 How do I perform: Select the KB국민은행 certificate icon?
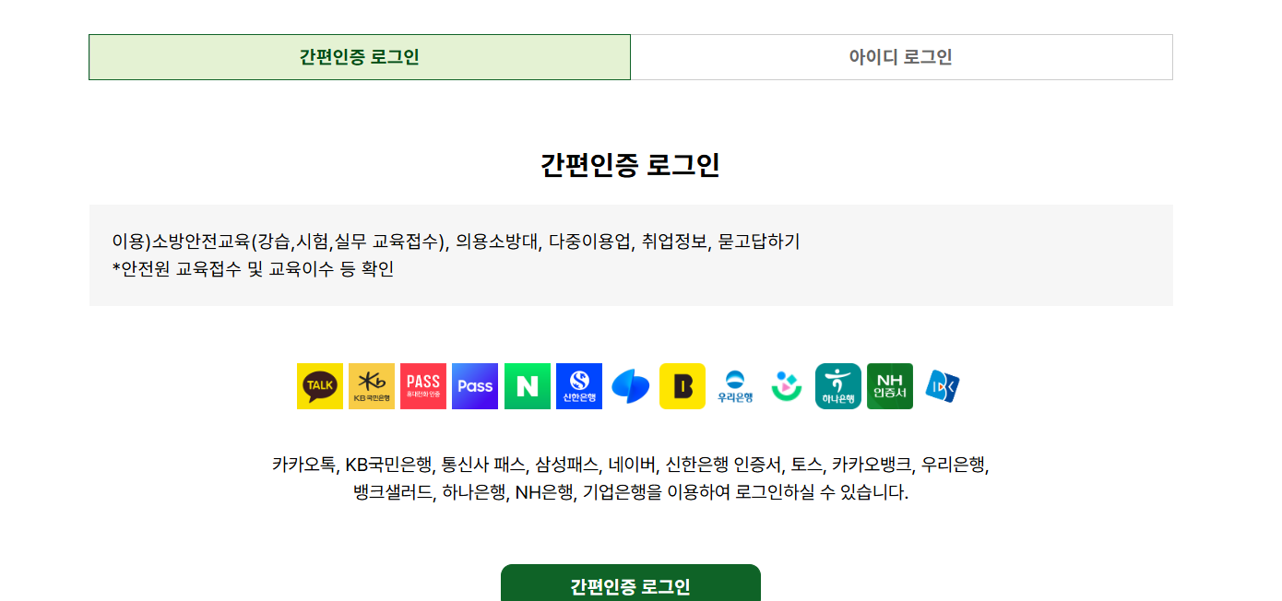372,386
